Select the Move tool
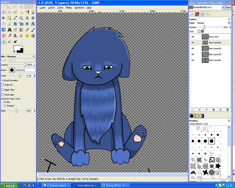The height and width of the screenshot is (188, 235). point(33,18)
